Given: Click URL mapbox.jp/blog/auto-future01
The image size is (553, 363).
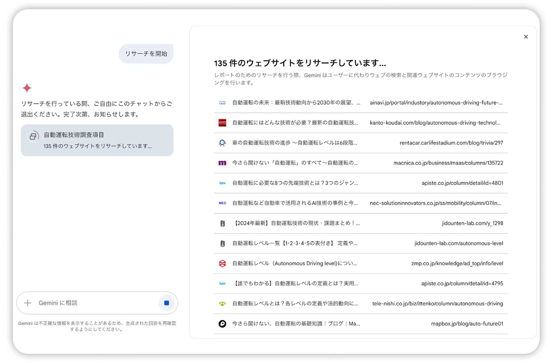Looking at the screenshot, I should point(467,324).
